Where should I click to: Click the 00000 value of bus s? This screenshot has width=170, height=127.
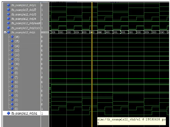click(45, 32)
